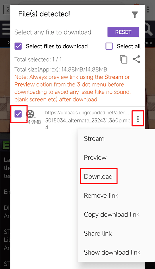
Task: Open the hamburger menu behind the dialog
Action: pos(6,29)
